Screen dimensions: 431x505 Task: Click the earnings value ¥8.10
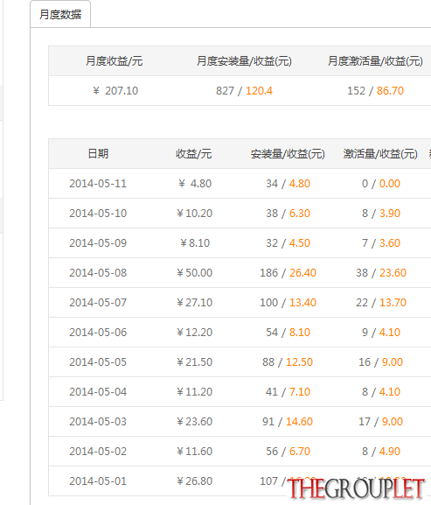tap(195, 243)
